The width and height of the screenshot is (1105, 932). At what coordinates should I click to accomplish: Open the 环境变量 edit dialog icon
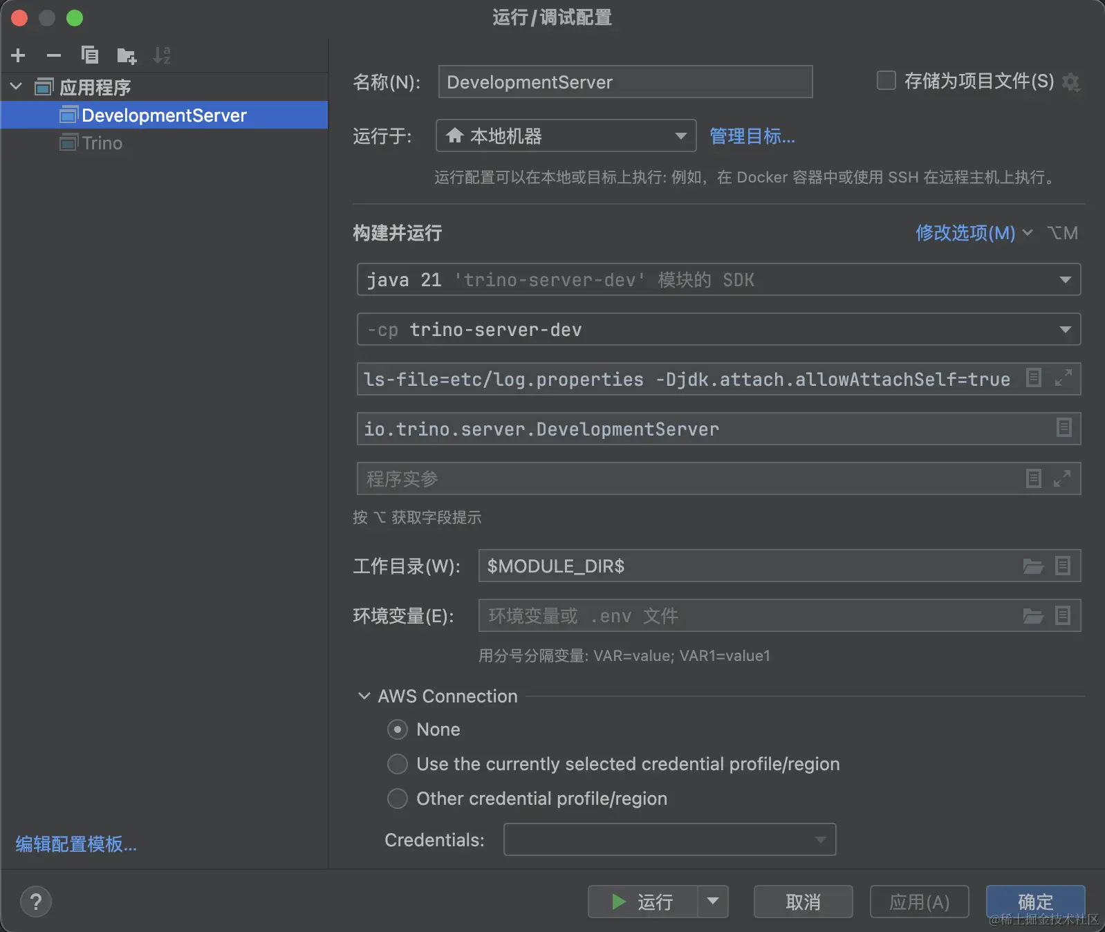tap(1063, 615)
